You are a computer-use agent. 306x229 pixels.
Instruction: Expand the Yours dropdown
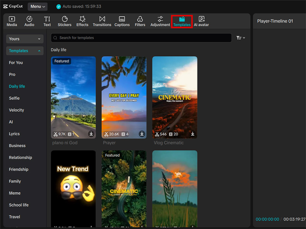click(25, 39)
